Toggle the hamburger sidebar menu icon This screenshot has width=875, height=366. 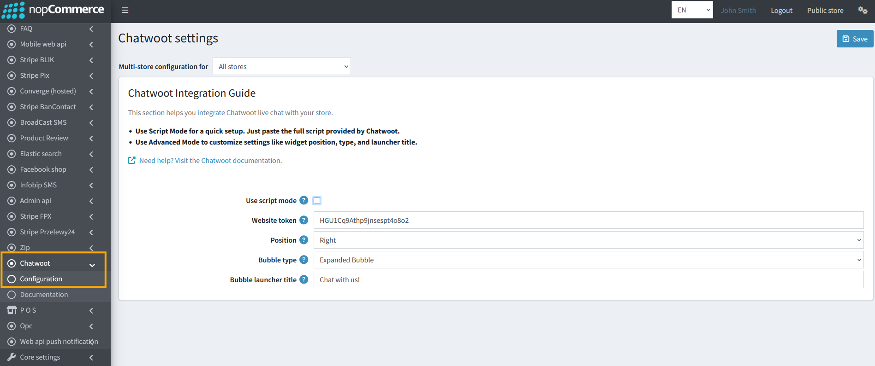tap(125, 10)
